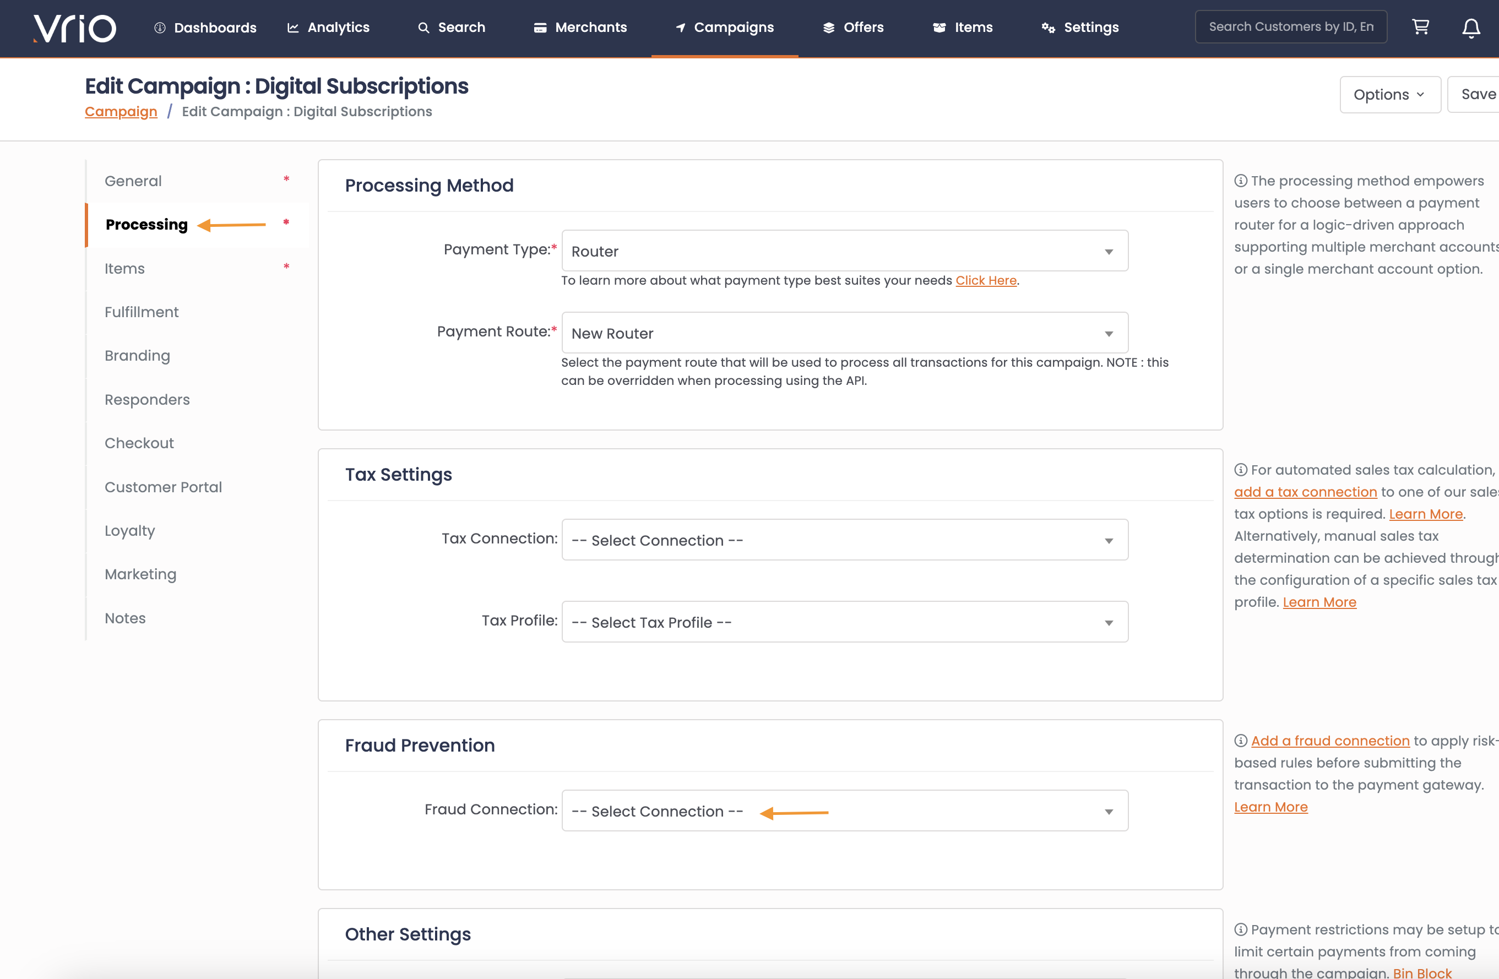
Task: Follow the add a tax connection link
Action: [1305, 492]
